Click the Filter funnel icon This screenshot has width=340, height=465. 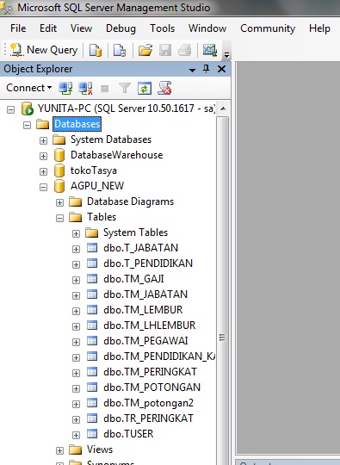click(125, 88)
